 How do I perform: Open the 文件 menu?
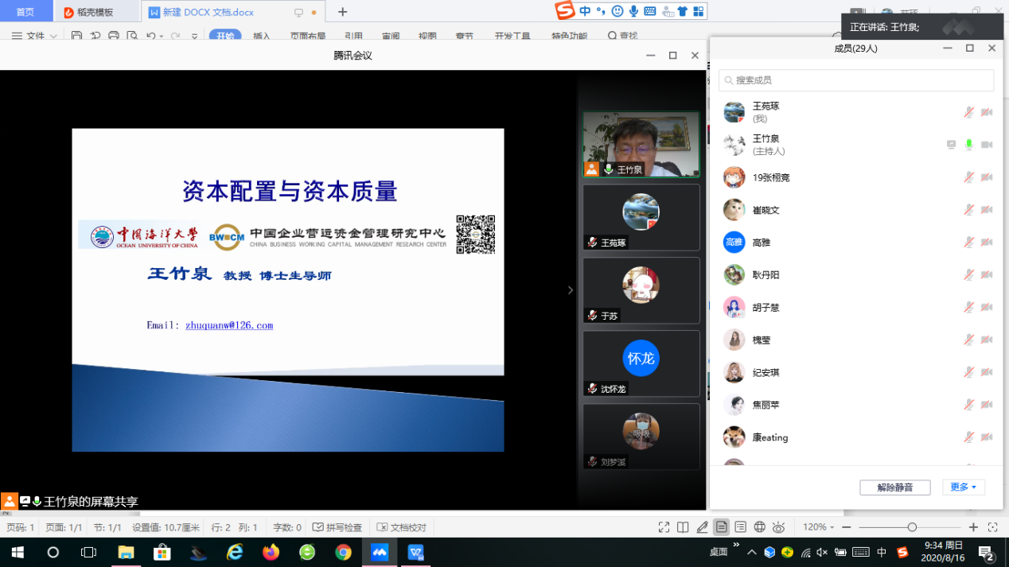[x=35, y=36]
